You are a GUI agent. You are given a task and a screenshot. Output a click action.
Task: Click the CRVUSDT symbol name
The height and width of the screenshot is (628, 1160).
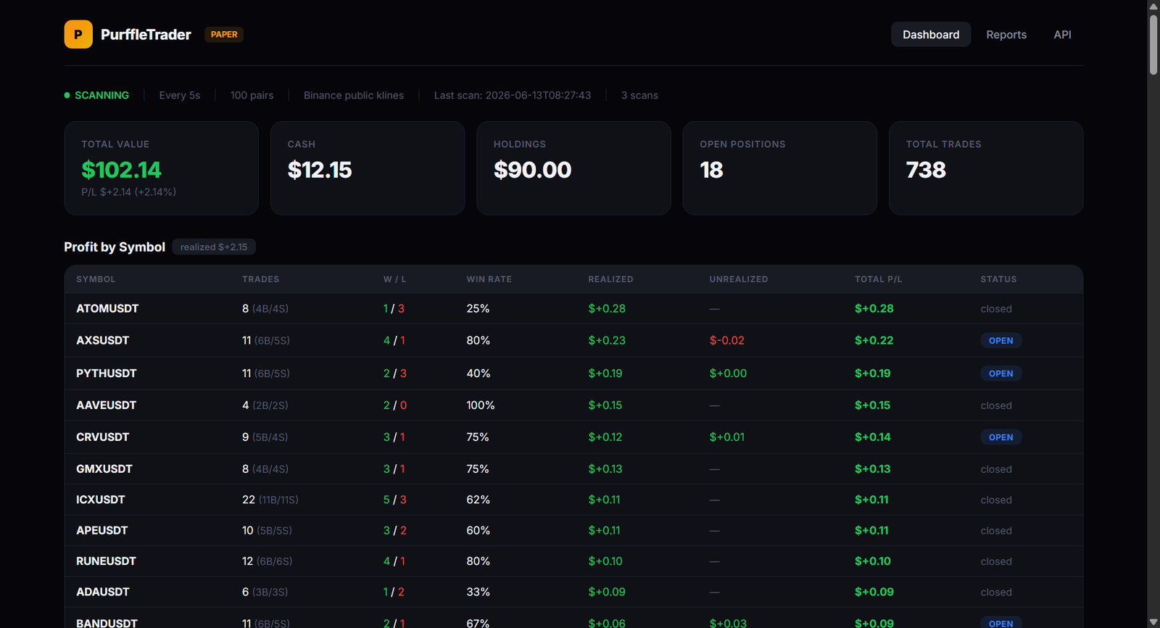[102, 437]
